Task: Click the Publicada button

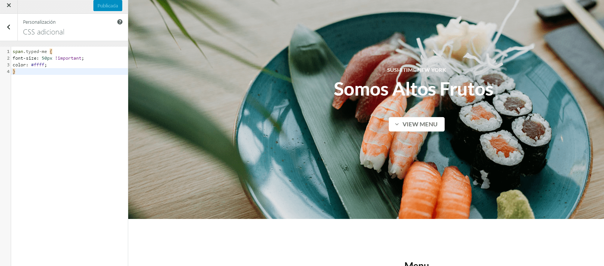Action: tap(108, 6)
